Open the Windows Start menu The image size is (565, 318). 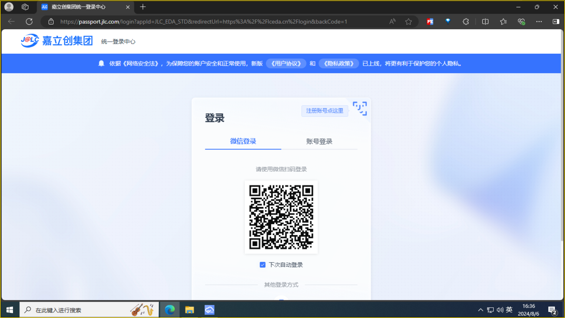10,310
